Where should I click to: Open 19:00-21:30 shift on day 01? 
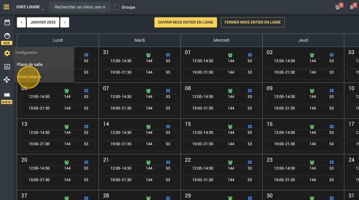click(221, 74)
